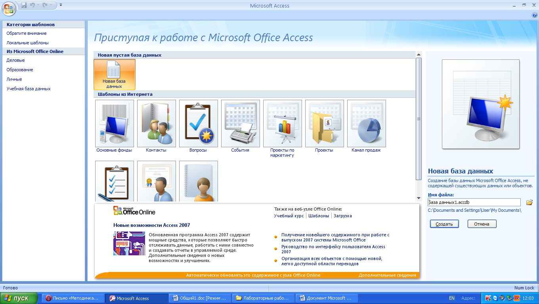
Task: Click template list scrollbar down arrow
Action: (x=419, y=198)
